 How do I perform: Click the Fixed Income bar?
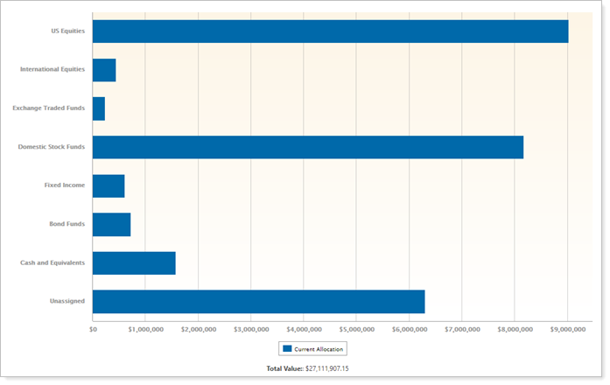click(109, 185)
